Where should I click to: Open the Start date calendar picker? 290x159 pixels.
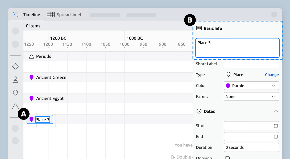pyautogui.click(x=276, y=126)
